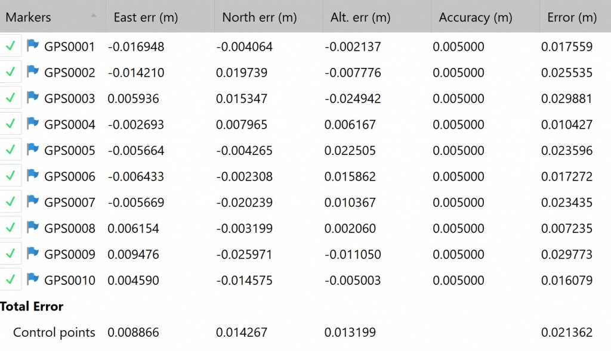Select the GPS0010 marker flag icon
The width and height of the screenshot is (611, 351).
33,279
